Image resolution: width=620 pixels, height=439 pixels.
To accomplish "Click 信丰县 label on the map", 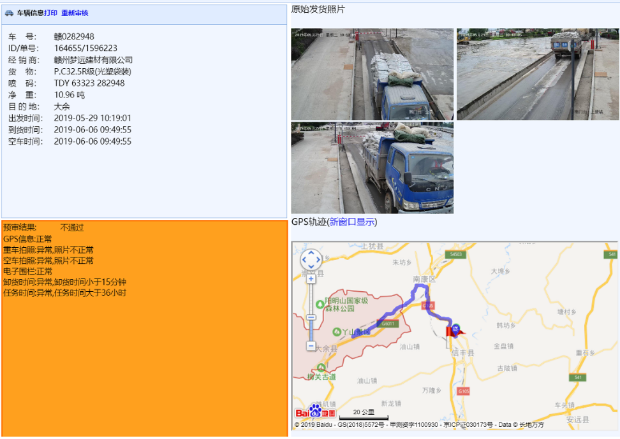I will pos(462,353).
